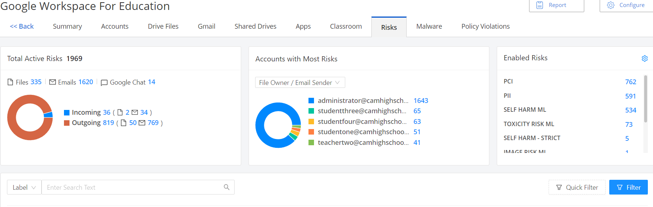653x207 pixels.
Task: Open the Label dropdown
Action: pos(24,187)
